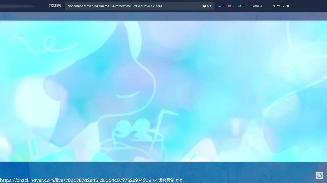Click the '방송중임 ㅎㅎ' text after the URL
The image size is (327, 183).
[x=170, y=180]
